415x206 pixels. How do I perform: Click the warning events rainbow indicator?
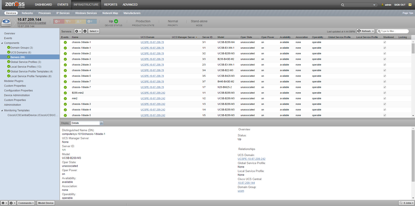click(x=80, y=21)
